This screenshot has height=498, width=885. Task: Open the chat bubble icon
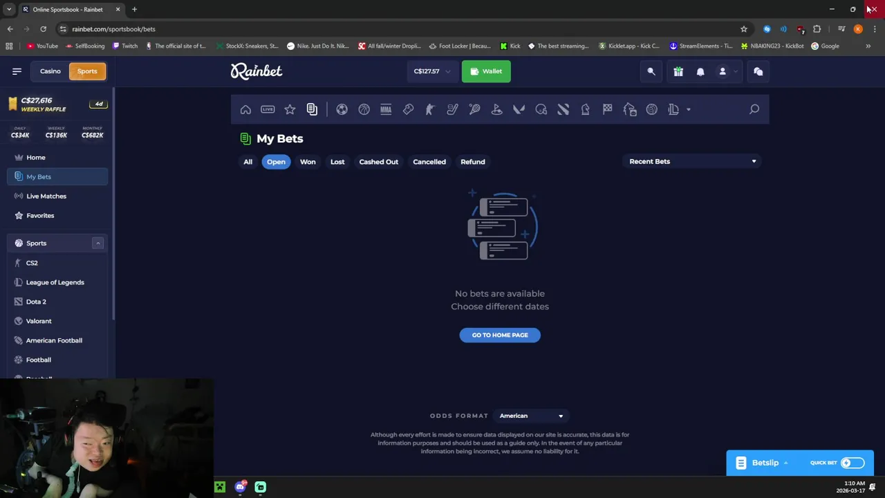[x=758, y=71]
